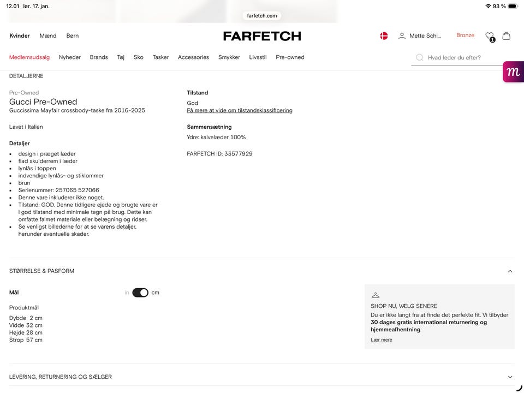Screen dimensions: 524x393
Task: Open the wishlist heart icon
Action: [490, 36]
